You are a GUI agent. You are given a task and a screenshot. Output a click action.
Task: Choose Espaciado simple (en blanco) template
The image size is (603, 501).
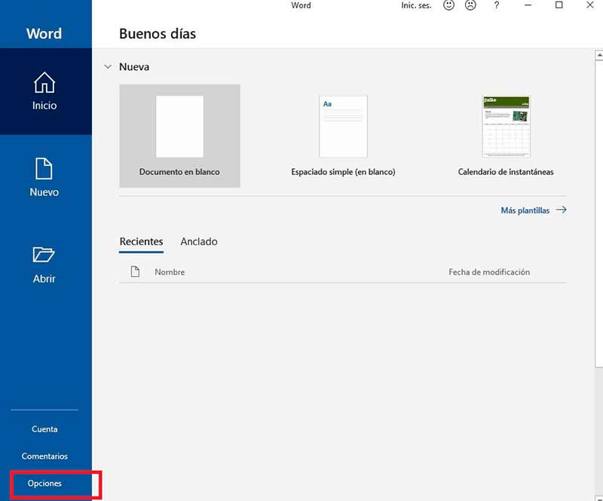click(343, 136)
